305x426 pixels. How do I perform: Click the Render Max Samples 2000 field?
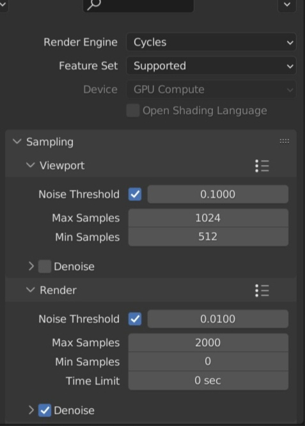pos(208,343)
